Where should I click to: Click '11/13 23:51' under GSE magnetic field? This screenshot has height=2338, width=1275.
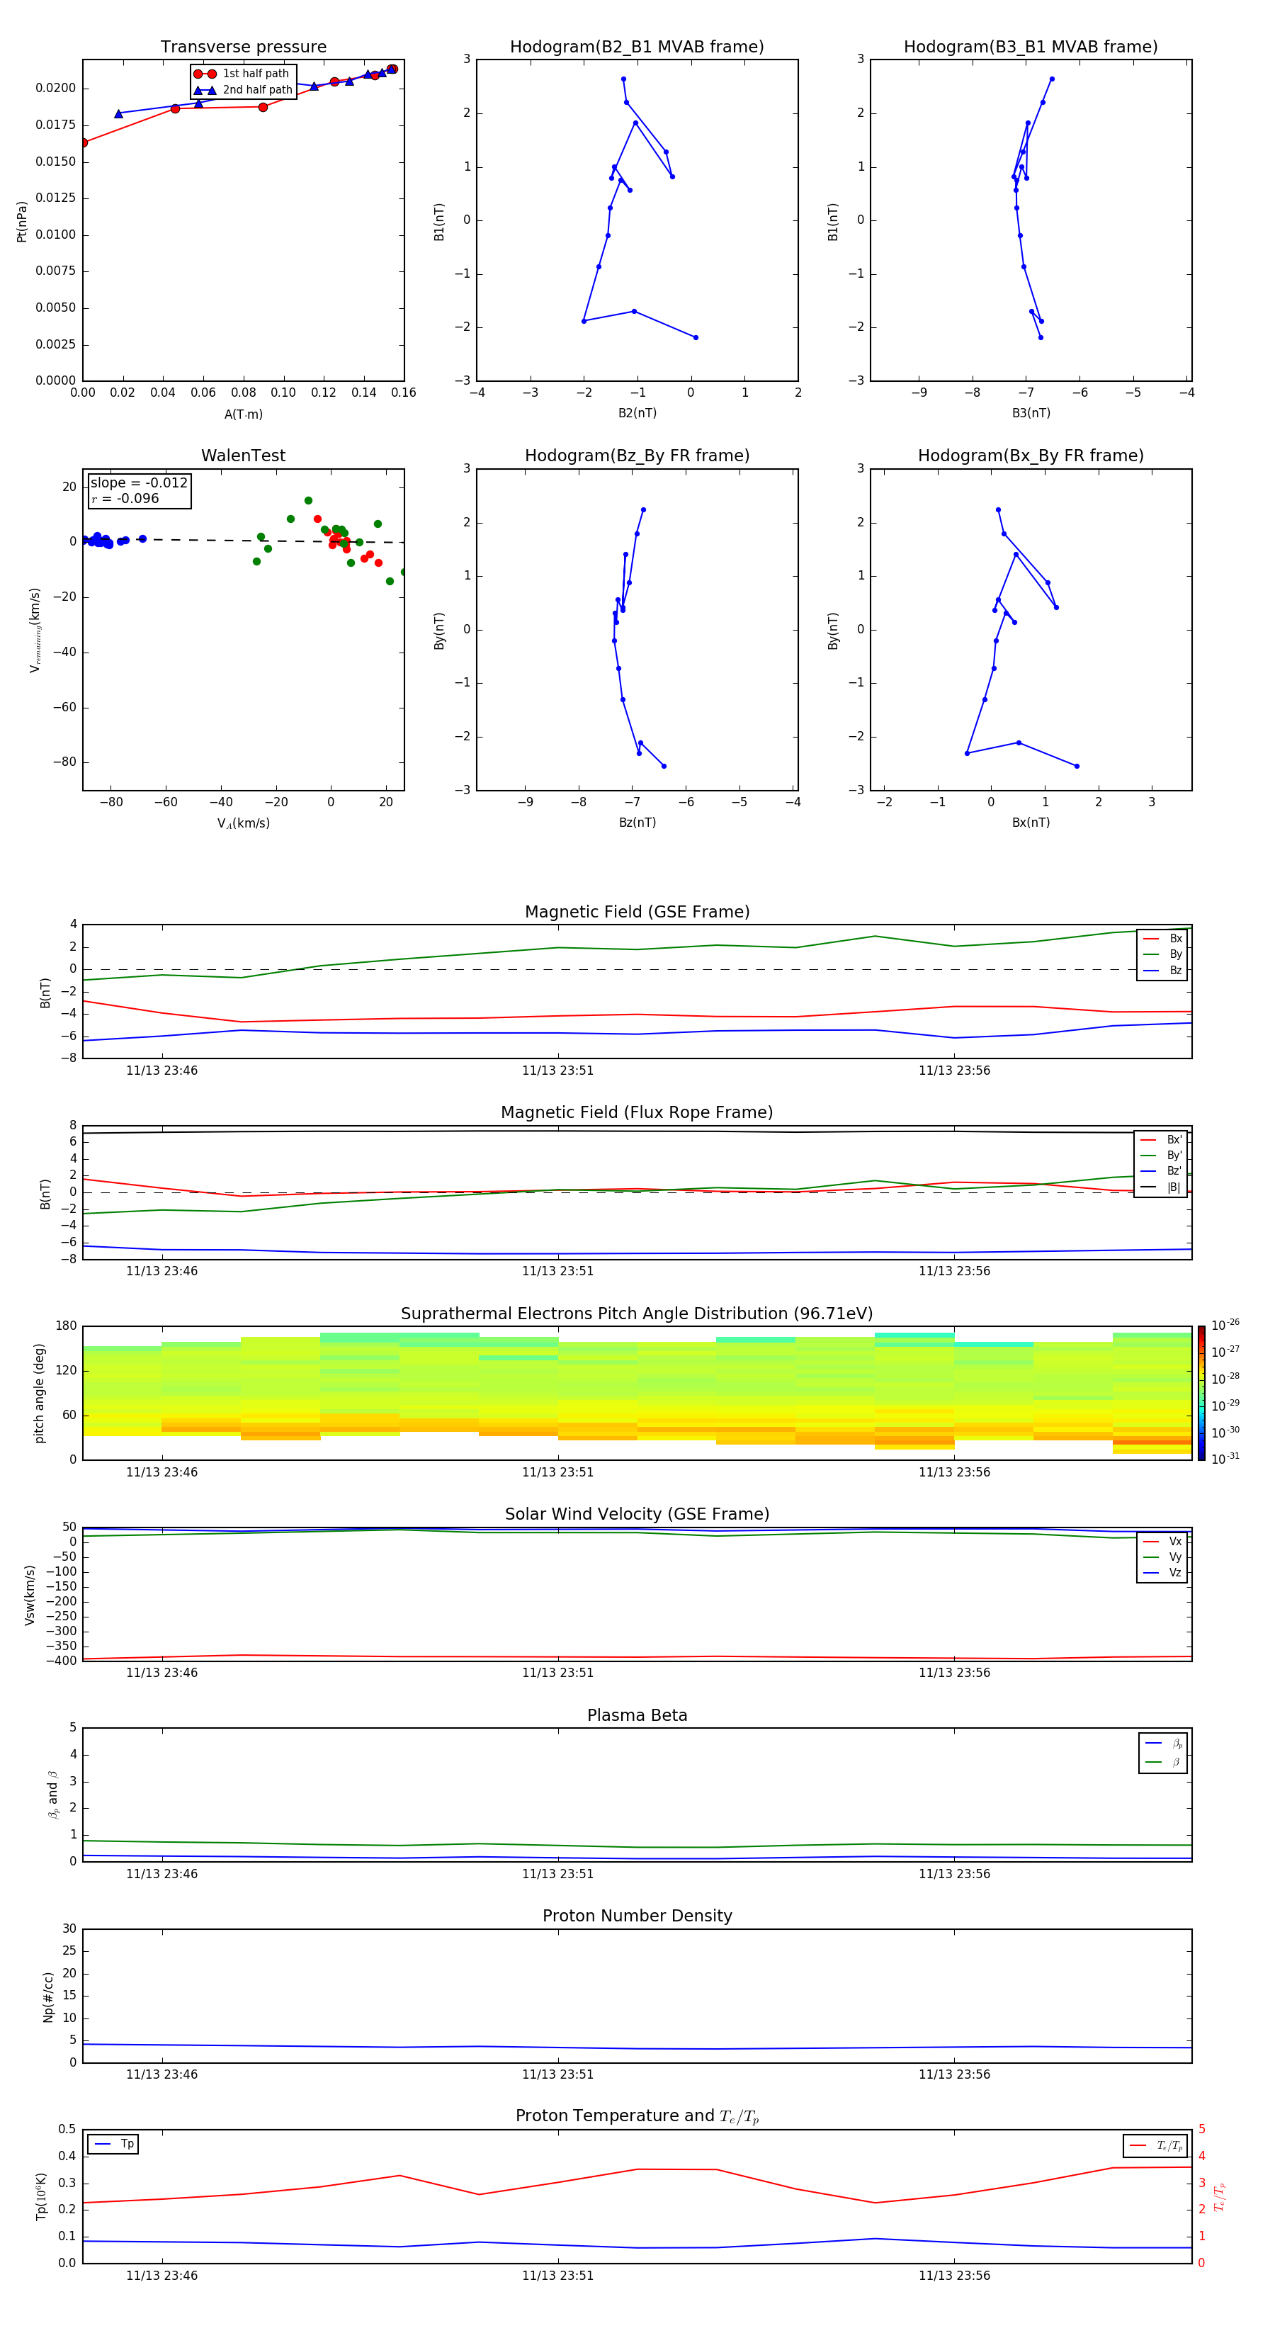click(557, 1071)
